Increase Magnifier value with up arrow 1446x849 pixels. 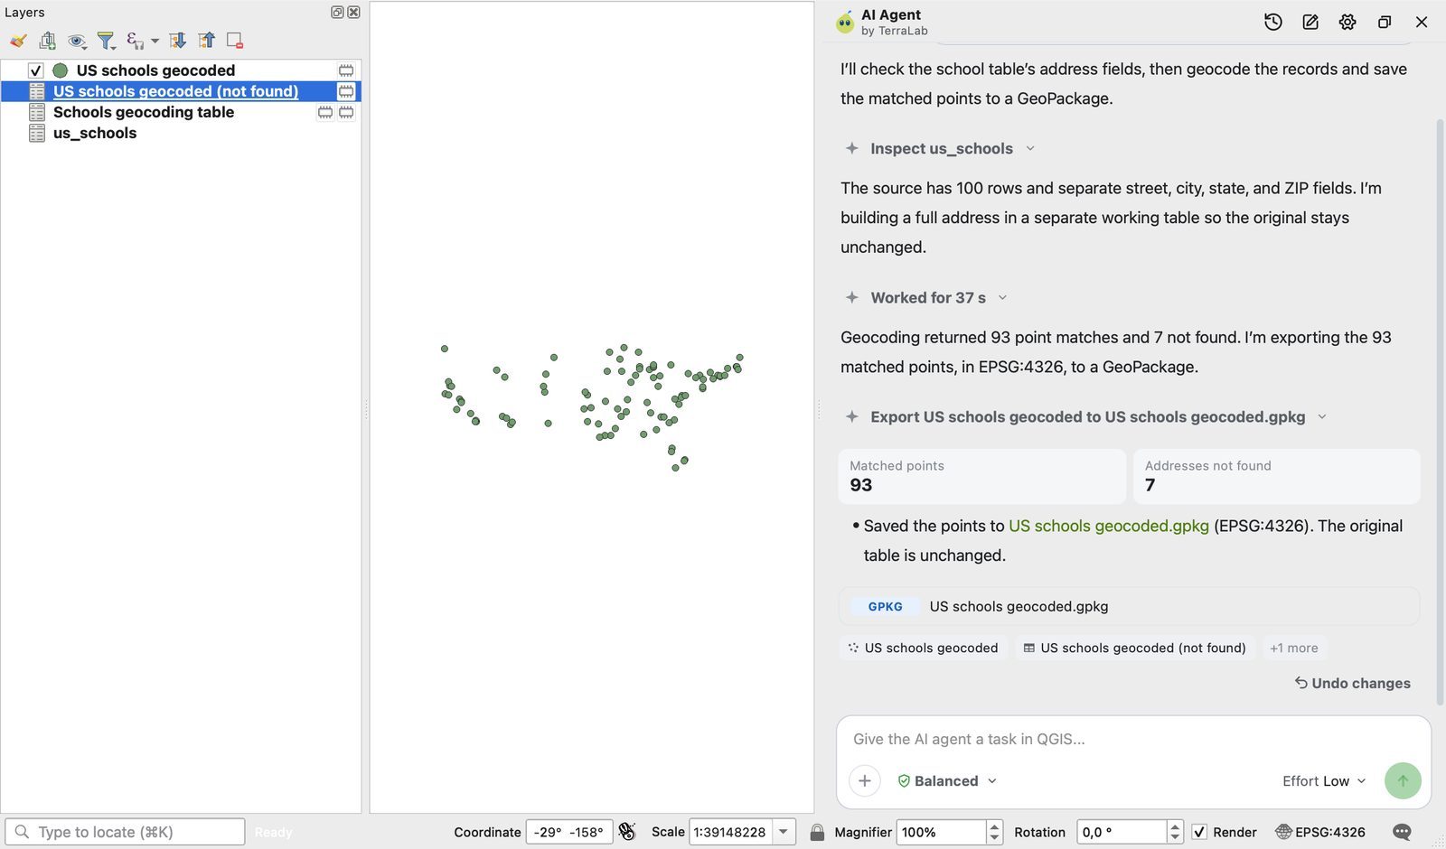[x=994, y=826]
